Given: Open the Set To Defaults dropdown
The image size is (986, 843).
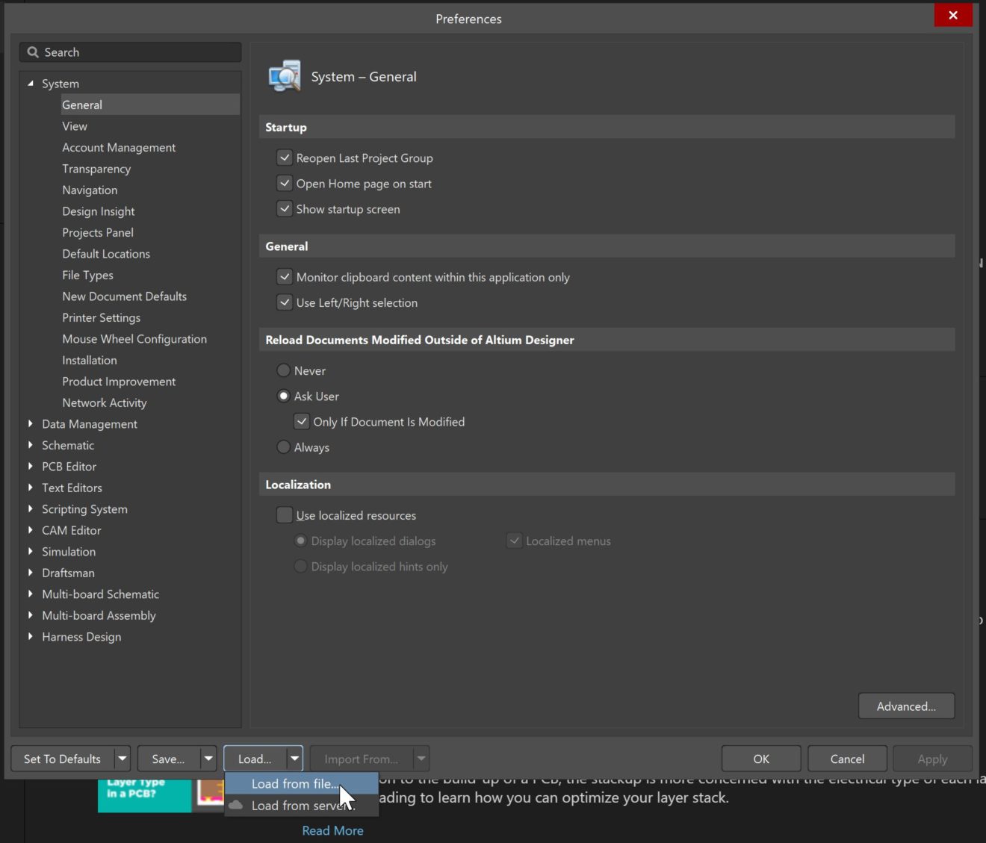Looking at the screenshot, I should (122, 758).
